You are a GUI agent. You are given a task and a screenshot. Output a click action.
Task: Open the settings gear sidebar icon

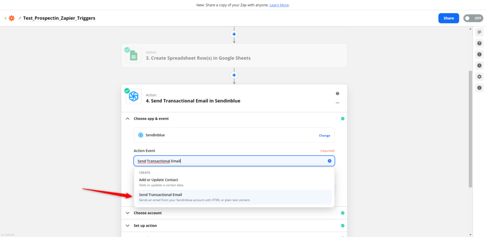coord(479,77)
